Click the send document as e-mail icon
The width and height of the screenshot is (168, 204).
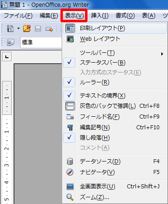[x=49, y=29]
